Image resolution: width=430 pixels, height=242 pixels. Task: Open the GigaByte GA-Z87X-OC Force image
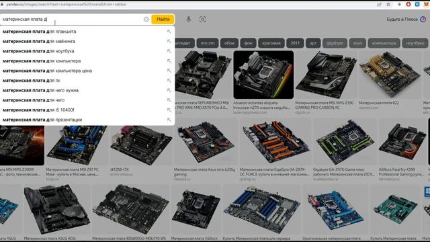[275, 143]
